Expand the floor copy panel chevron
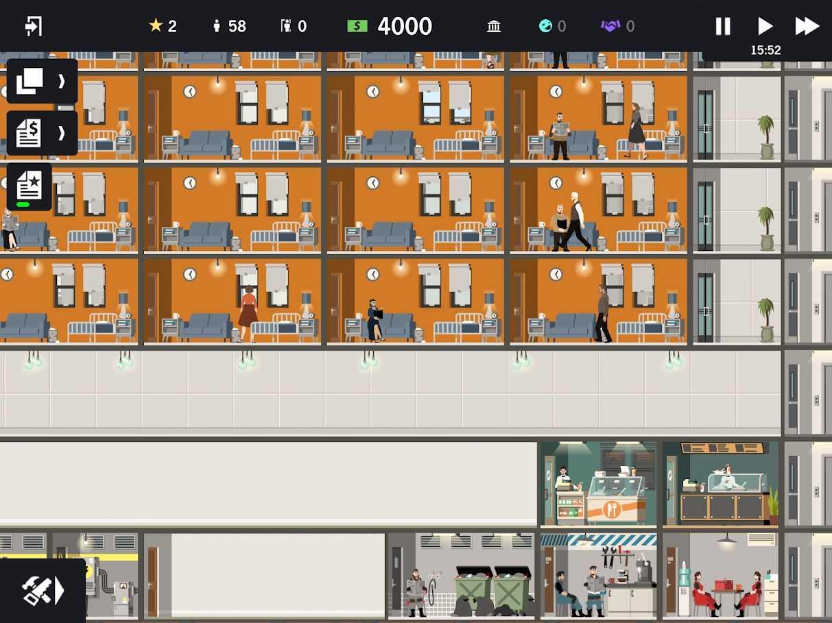The height and width of the screenshot is (623, 832). tap(61, 81)
